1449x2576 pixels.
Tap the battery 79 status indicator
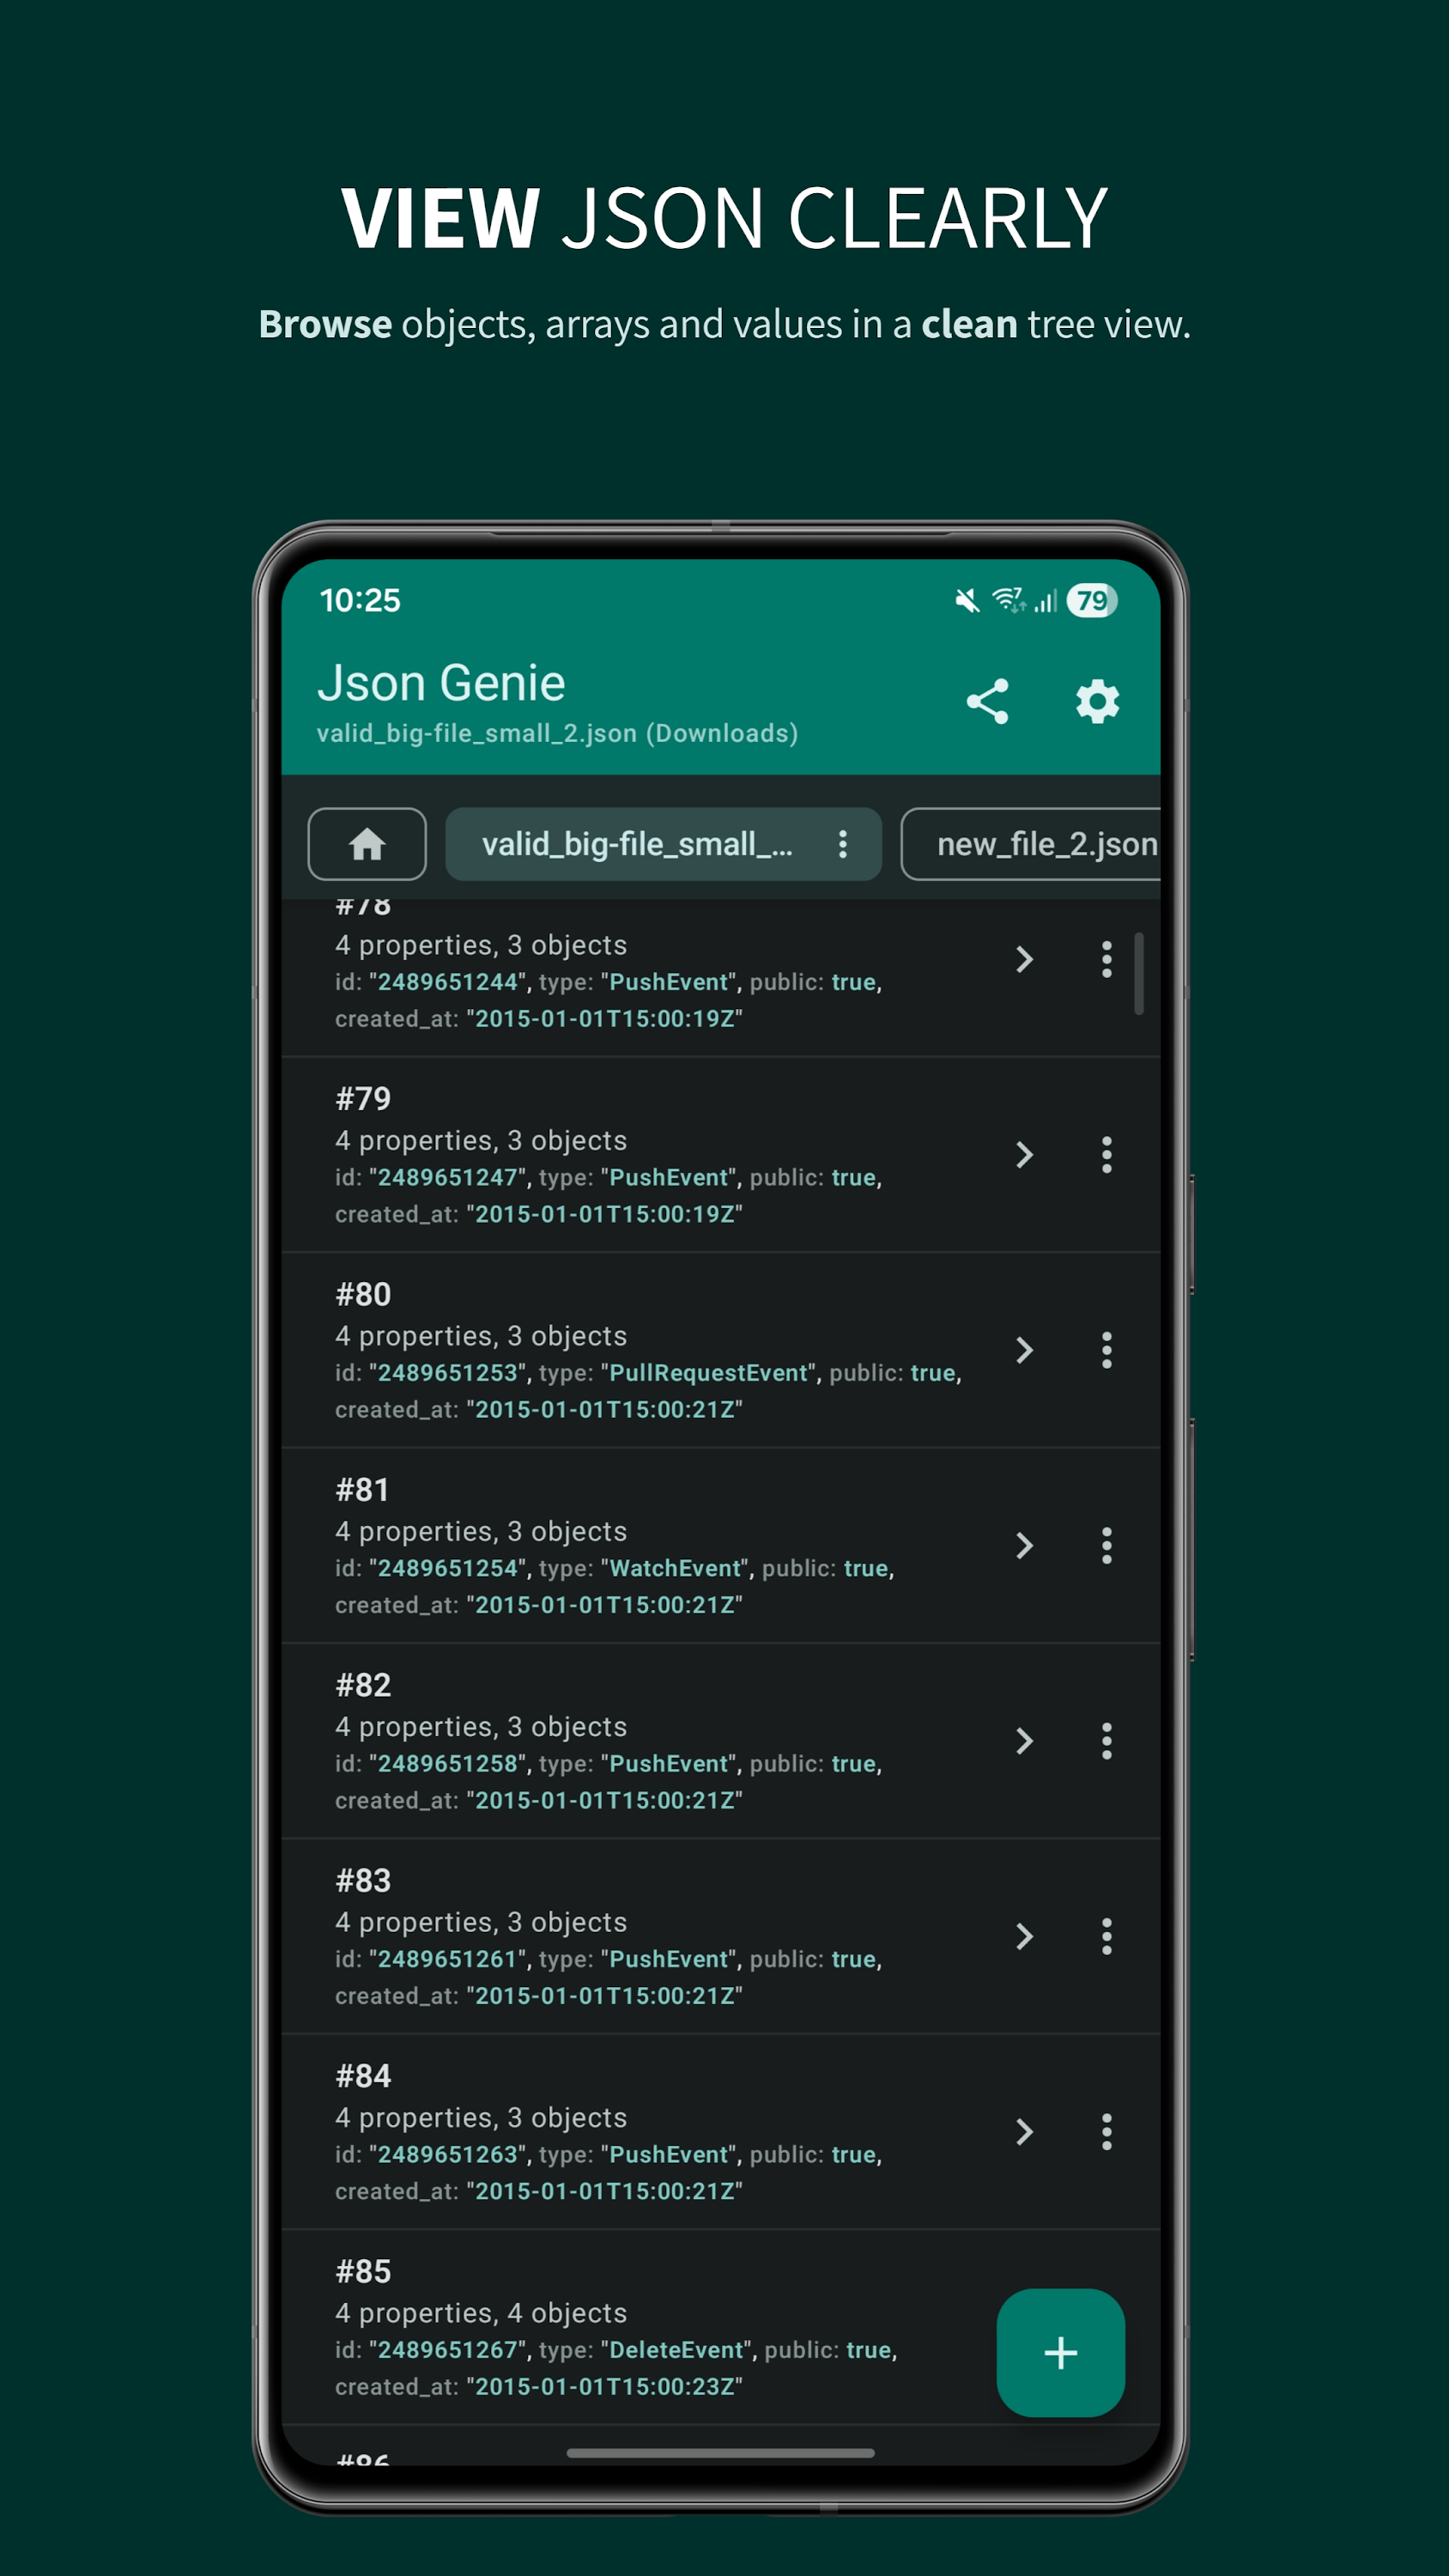[x=1091, y=600]
